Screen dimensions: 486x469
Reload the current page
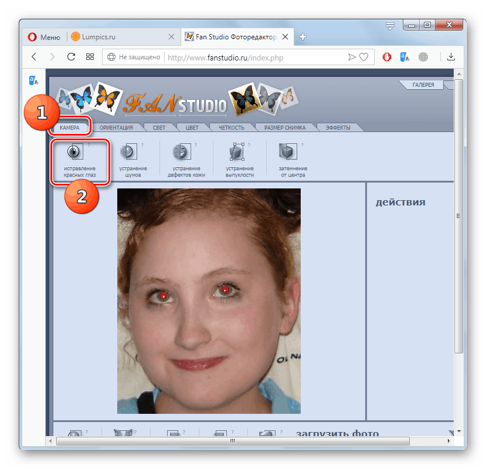pyautogui.click(x=72, y=57)
